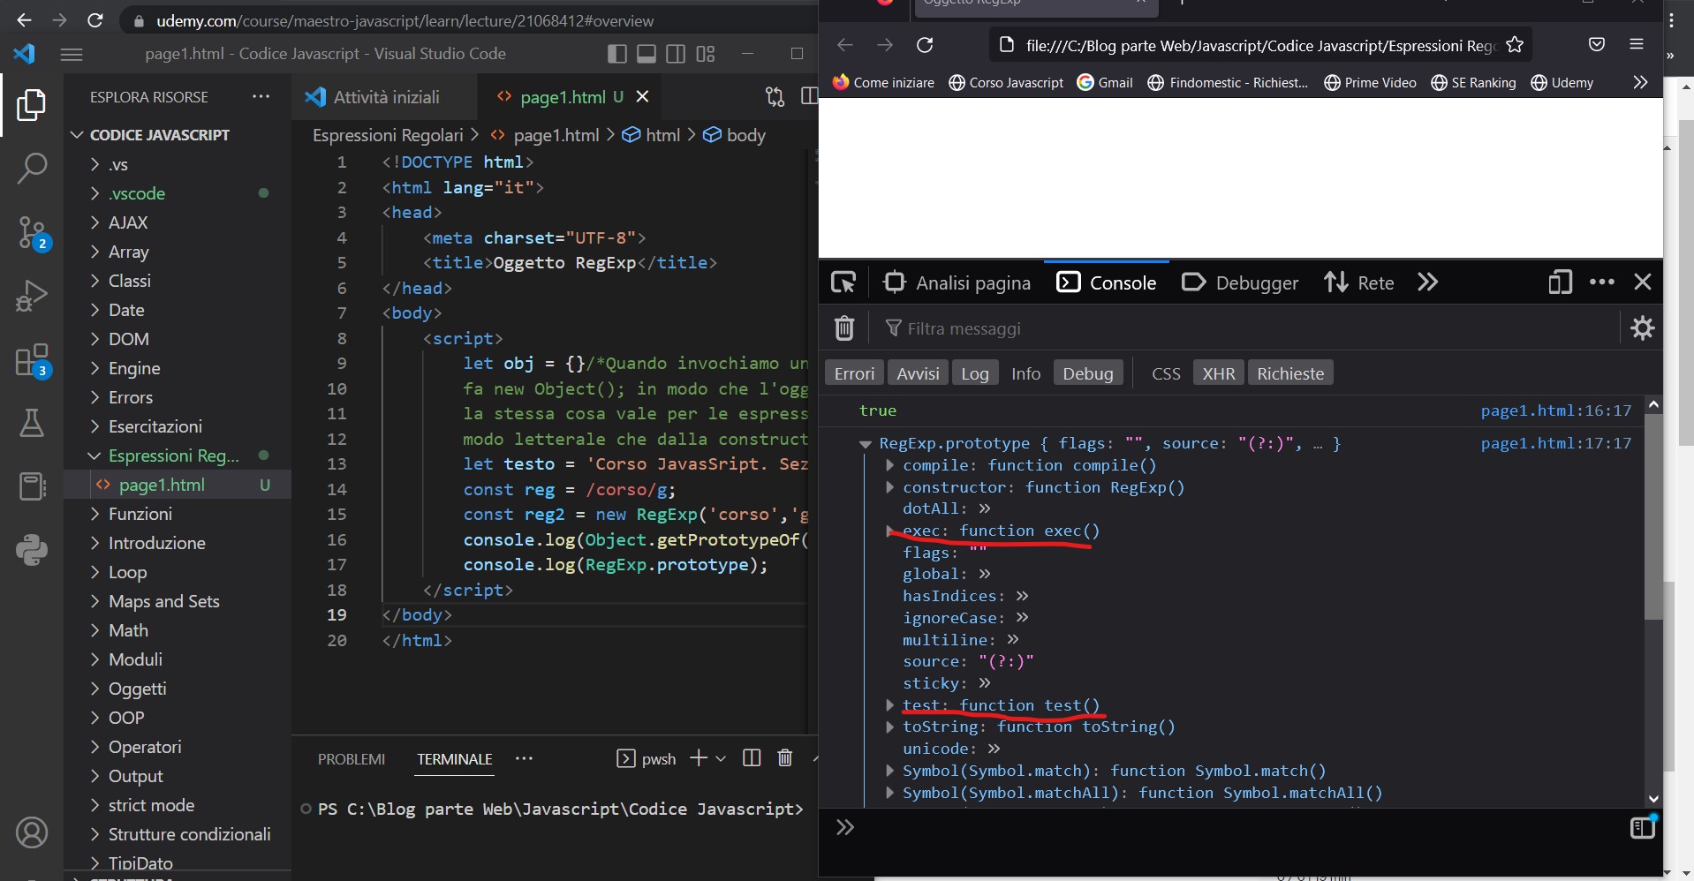This screenshot has height=881, width=1694.
Task: Expand the Strutture condizionali folder
Action: click(x=189, y=834)
